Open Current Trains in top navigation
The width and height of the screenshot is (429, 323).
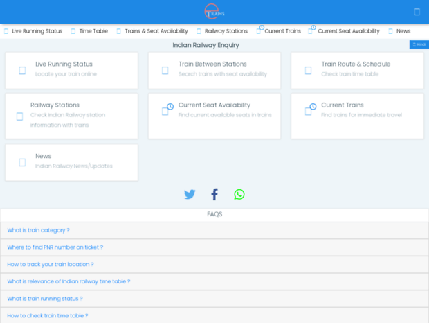282,31
